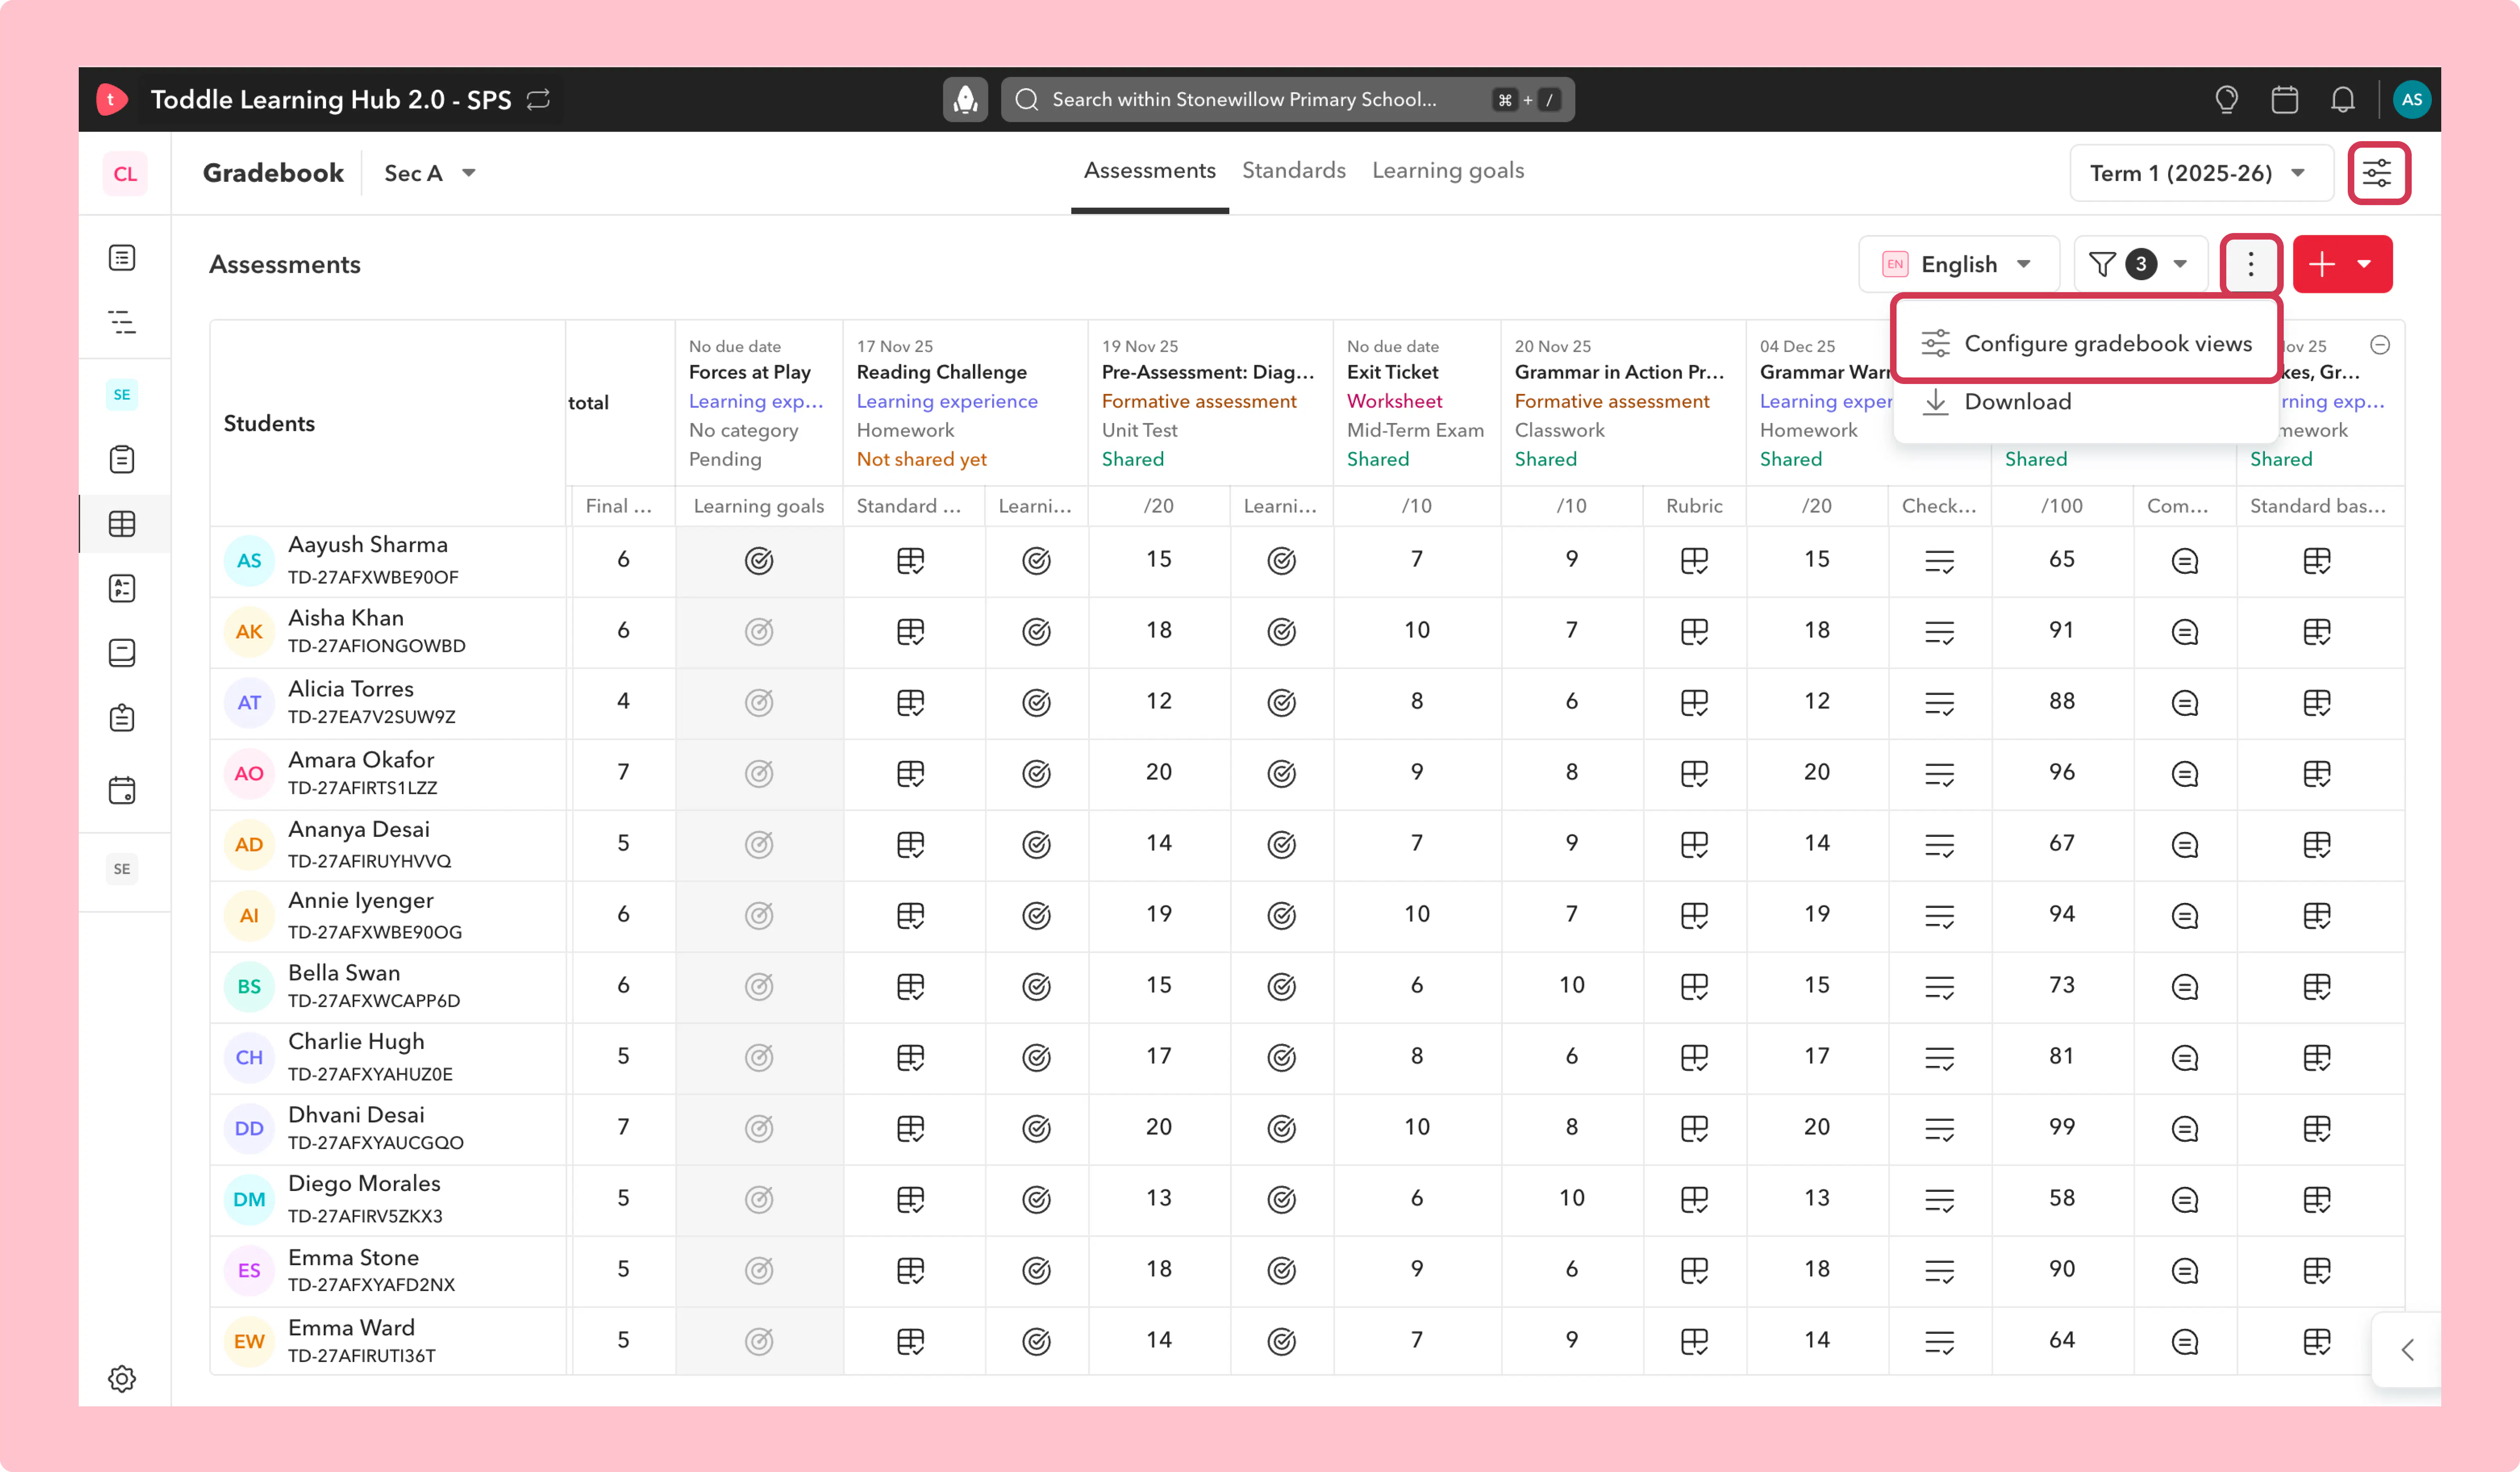Open the English subject dropdown

click(1958, 264)
